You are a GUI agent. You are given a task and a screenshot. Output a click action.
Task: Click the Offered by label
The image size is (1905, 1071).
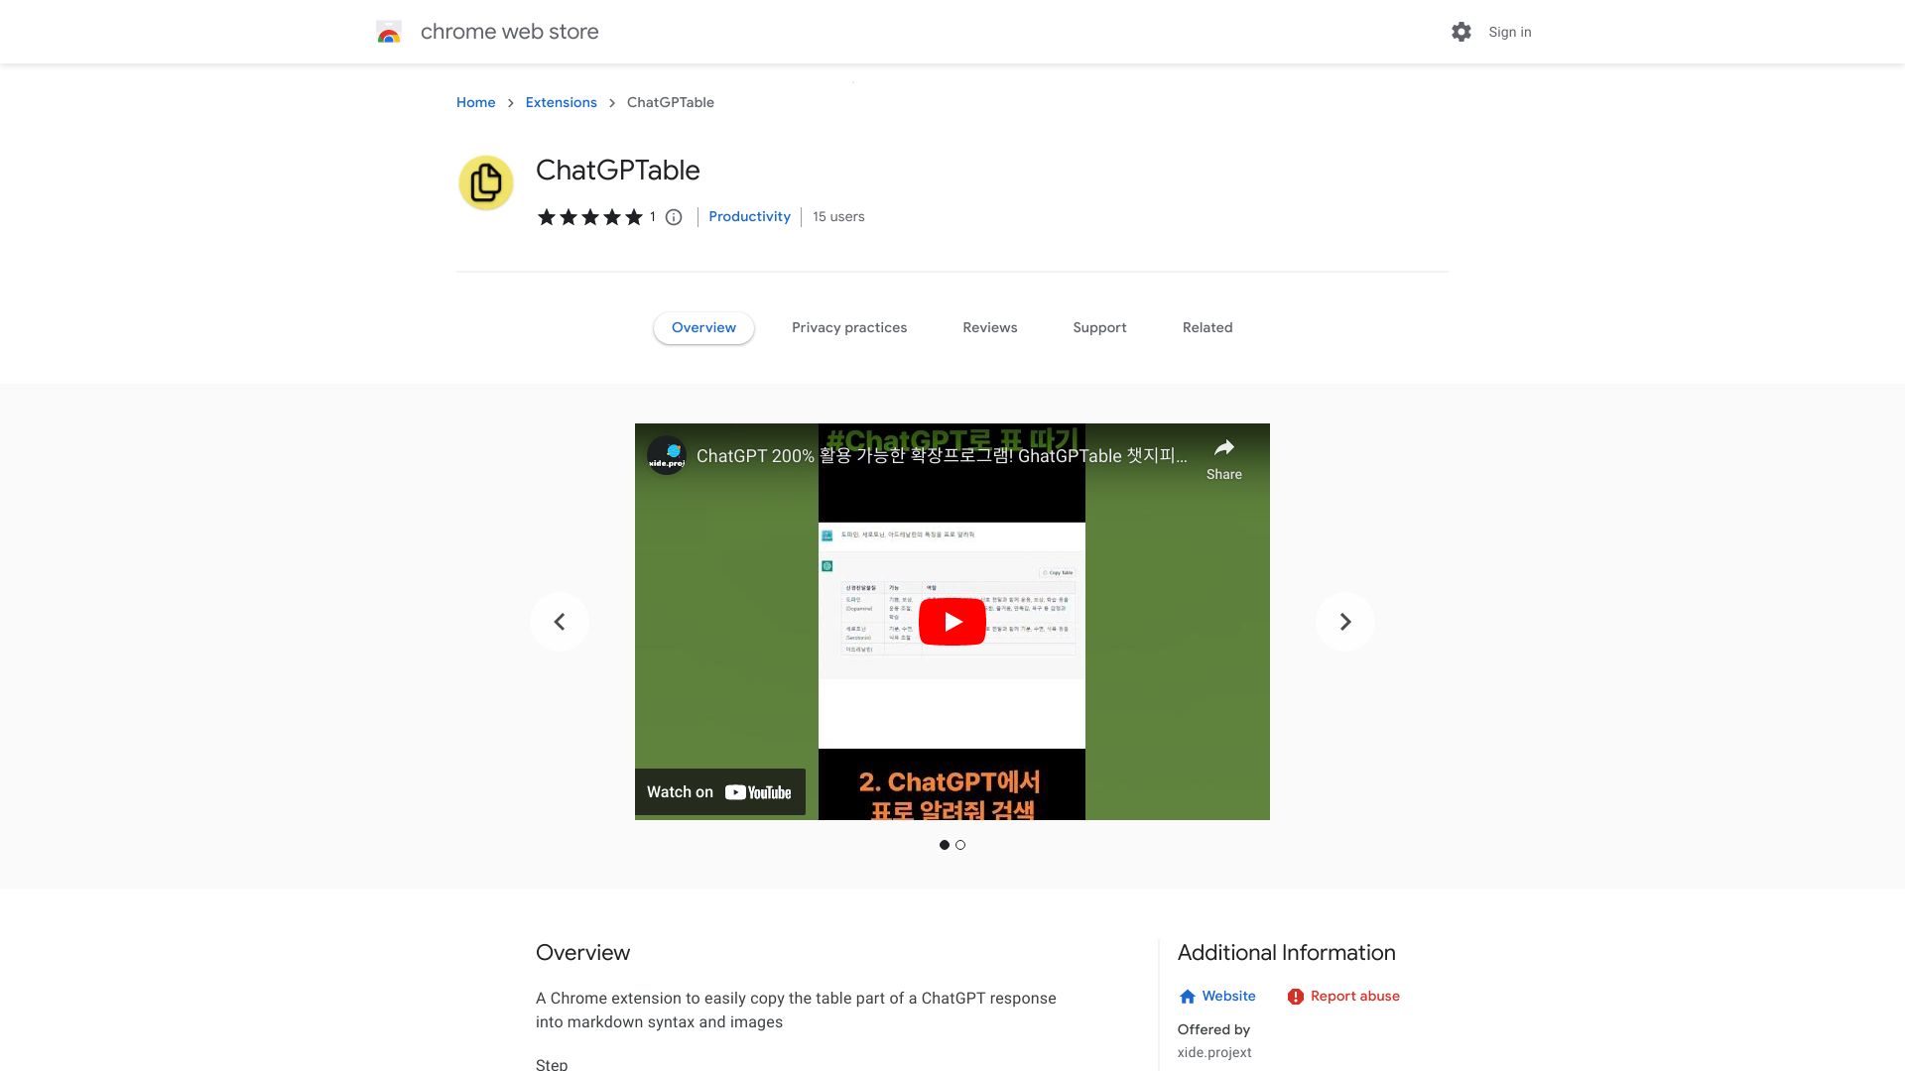tap(1213, 1030)
